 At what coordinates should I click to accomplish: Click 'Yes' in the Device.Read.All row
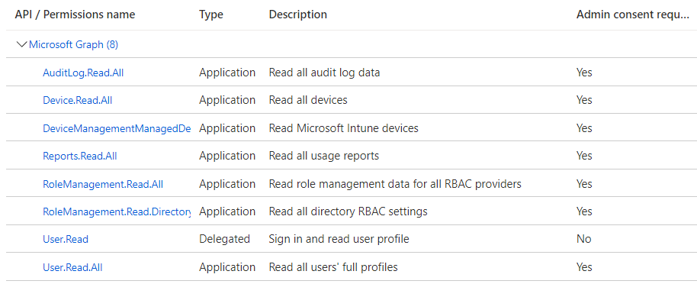[x=584, y=100]
